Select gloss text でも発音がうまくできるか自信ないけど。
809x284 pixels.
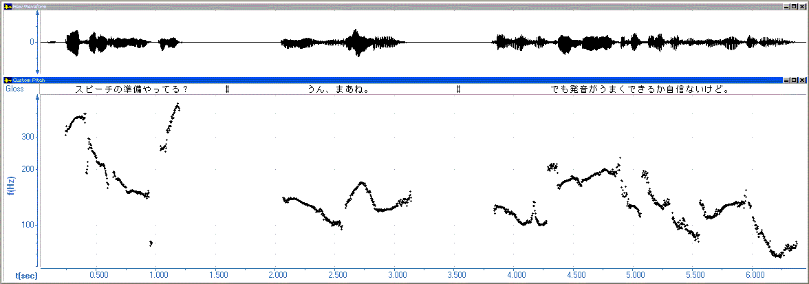(x=640, y=89)
